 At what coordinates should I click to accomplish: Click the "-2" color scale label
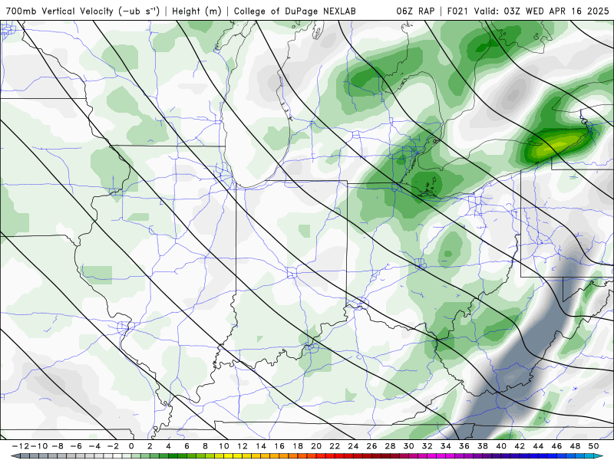coord(113,446)
